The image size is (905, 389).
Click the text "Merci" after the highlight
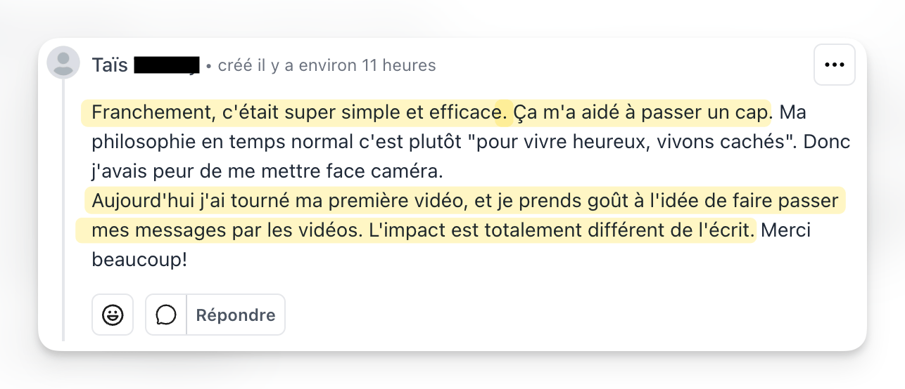(x=786, y=230)
